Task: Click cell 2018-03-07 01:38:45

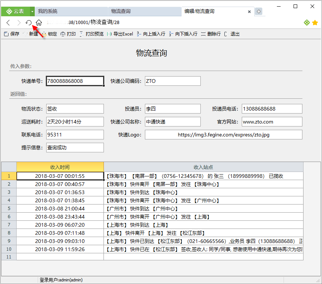Action: tap(60, 200)
